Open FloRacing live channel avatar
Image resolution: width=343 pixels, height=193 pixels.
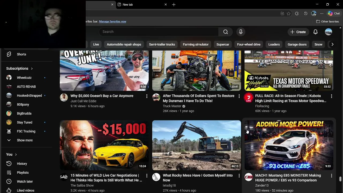pyautogui.click(x=249, y=98)
